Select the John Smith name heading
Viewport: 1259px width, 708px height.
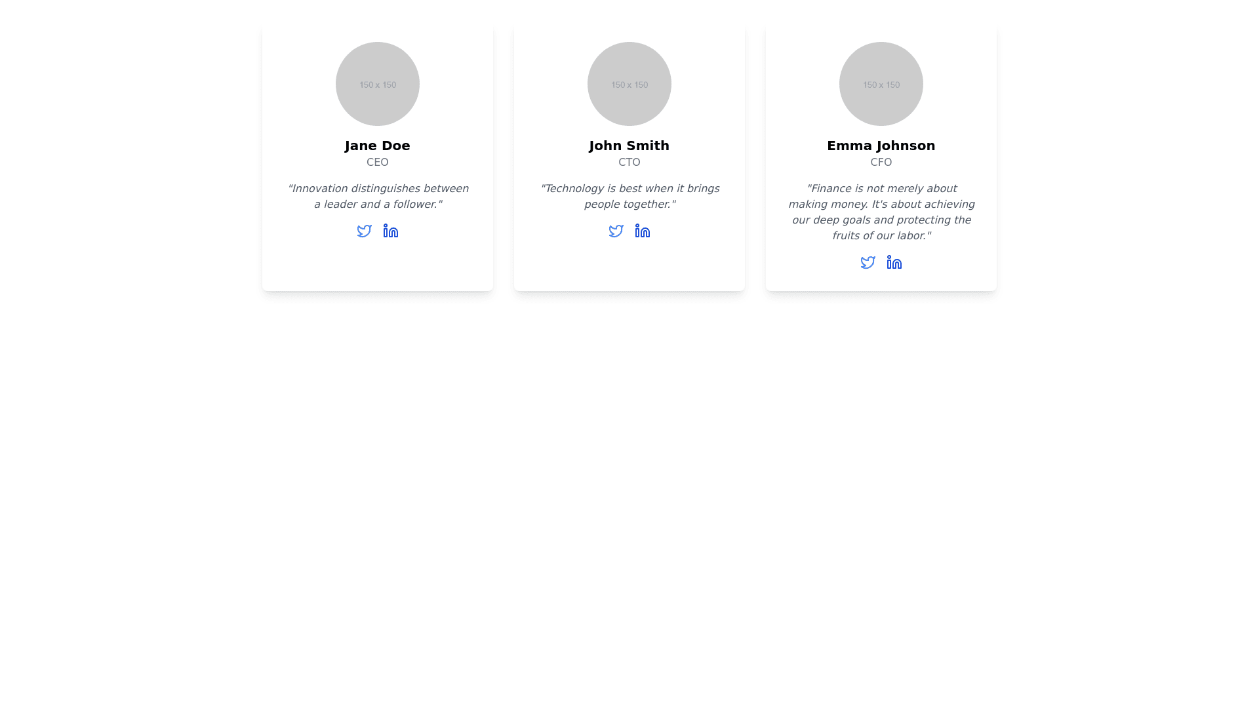[x=629, y=146]
